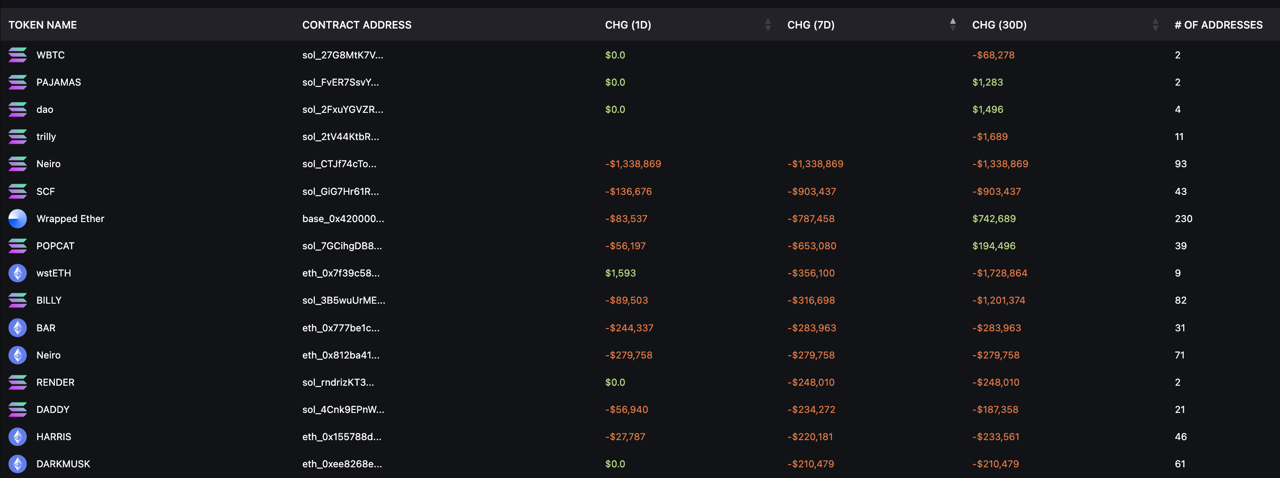Open the PAJAMAS token name
The image size is (1280, 478).
click(x=58, y=82)
